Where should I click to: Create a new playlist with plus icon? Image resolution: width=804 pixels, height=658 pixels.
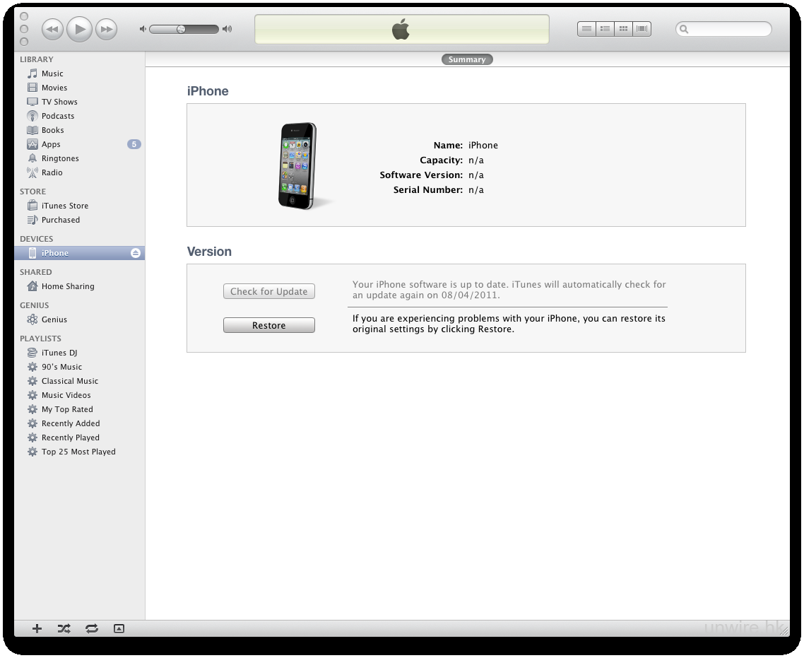pos(37,628)
